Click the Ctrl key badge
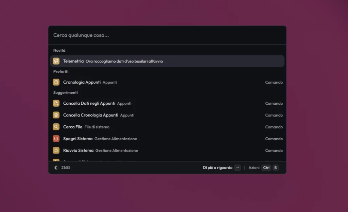 pos(266,167)
